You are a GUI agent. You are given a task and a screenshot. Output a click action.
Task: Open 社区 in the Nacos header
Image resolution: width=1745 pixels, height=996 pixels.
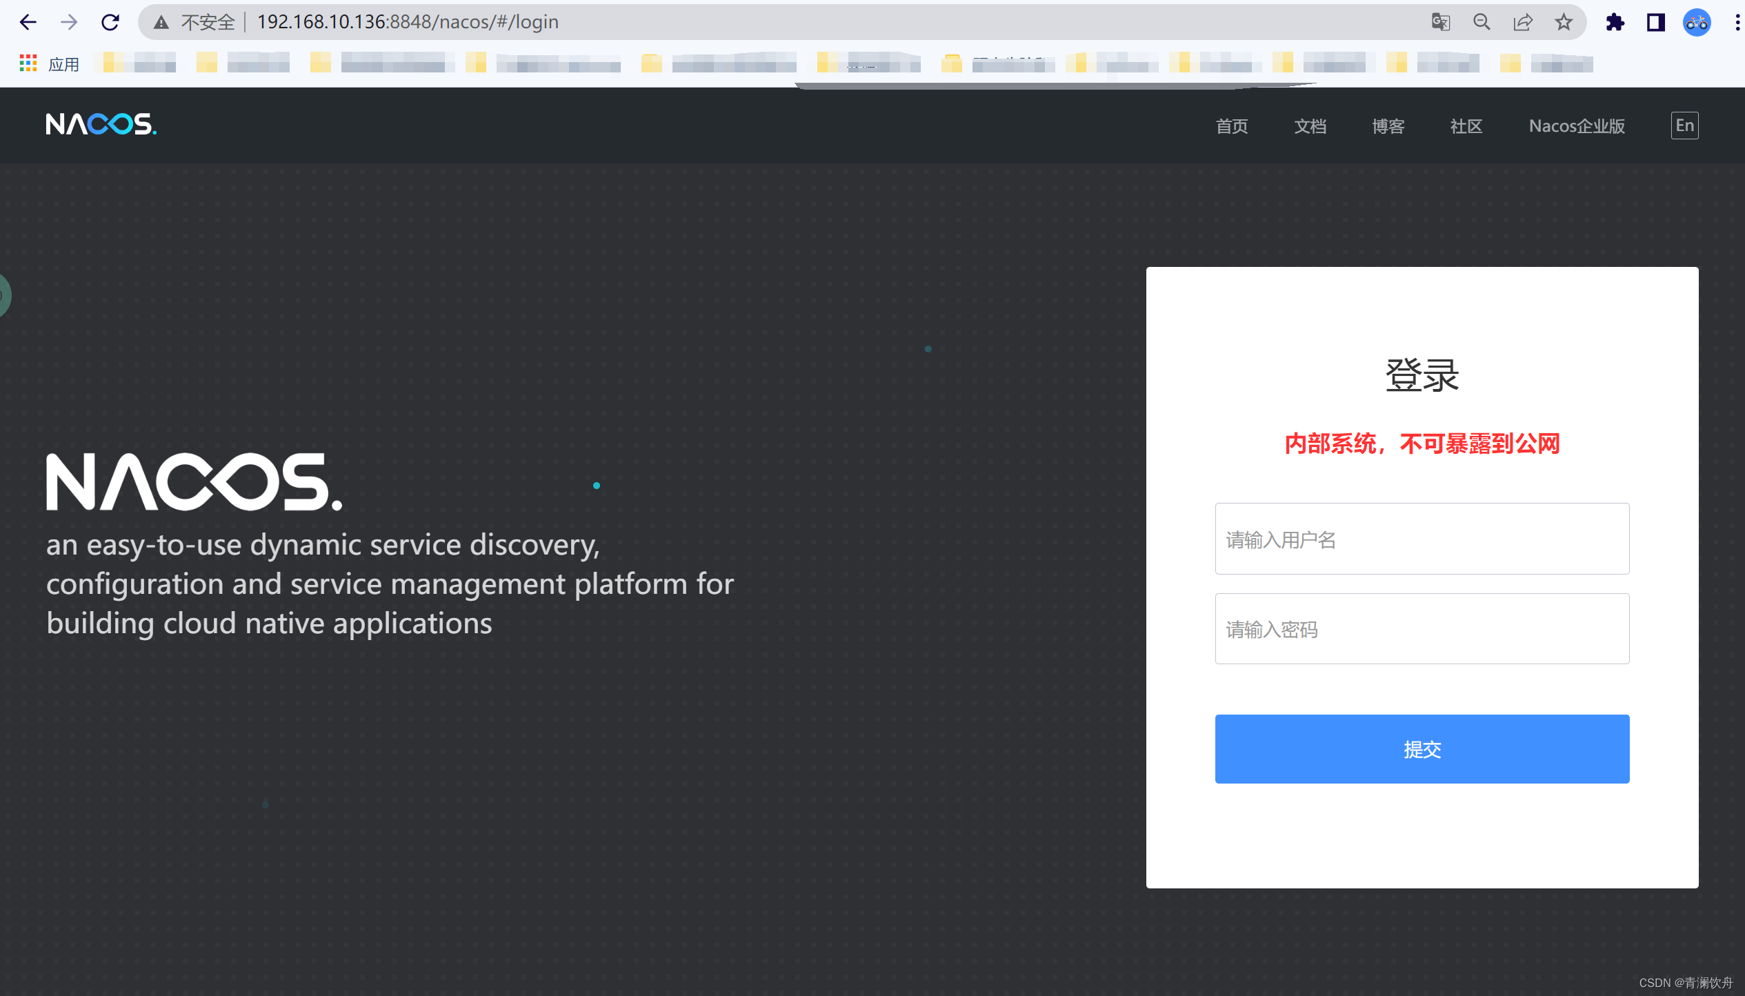pyautogui.click(x=1466, y=126)
